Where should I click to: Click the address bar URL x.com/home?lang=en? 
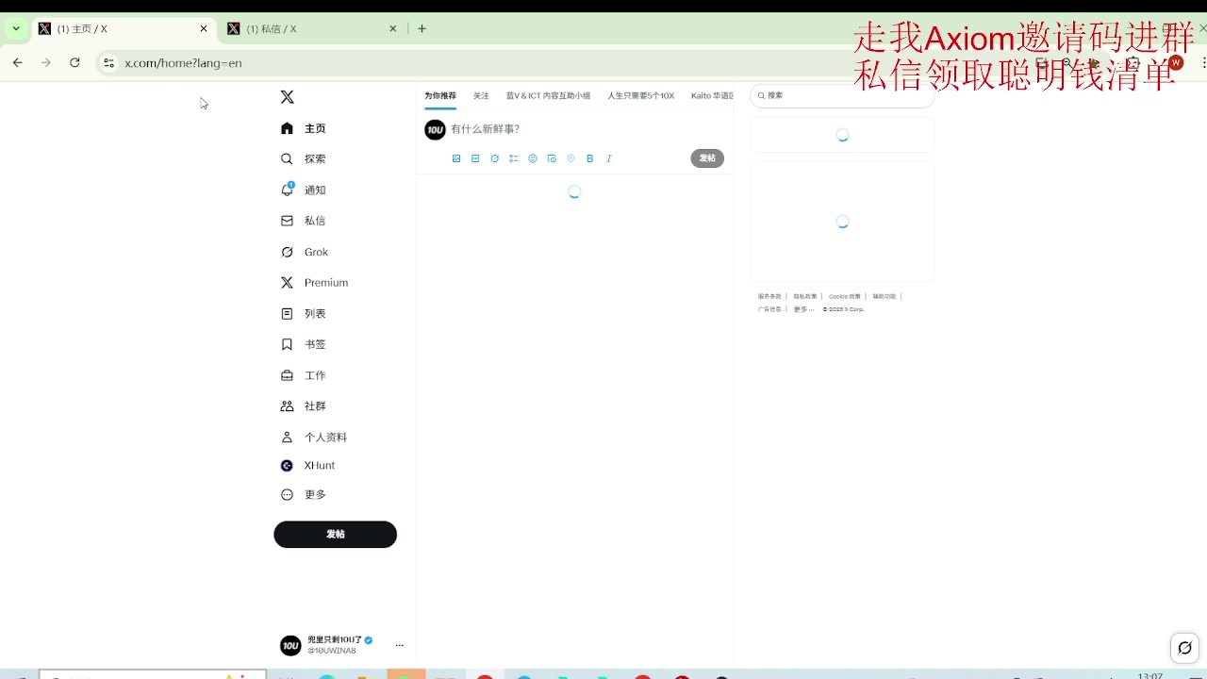point(183,63)
